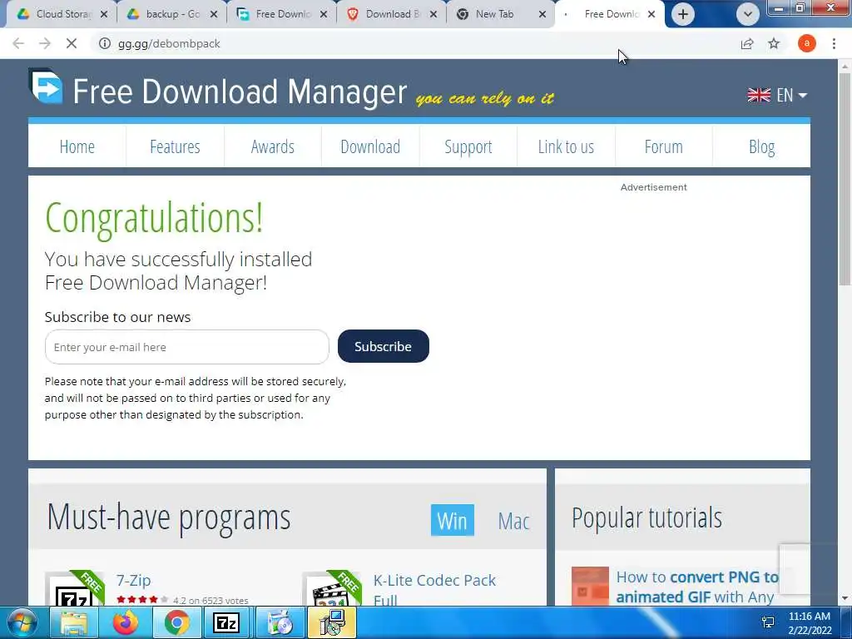
Task: Select the Win programs tab
Action: coord(452,521)
